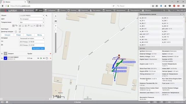Open the vertical dots menu in top bar

coord(174,10)
